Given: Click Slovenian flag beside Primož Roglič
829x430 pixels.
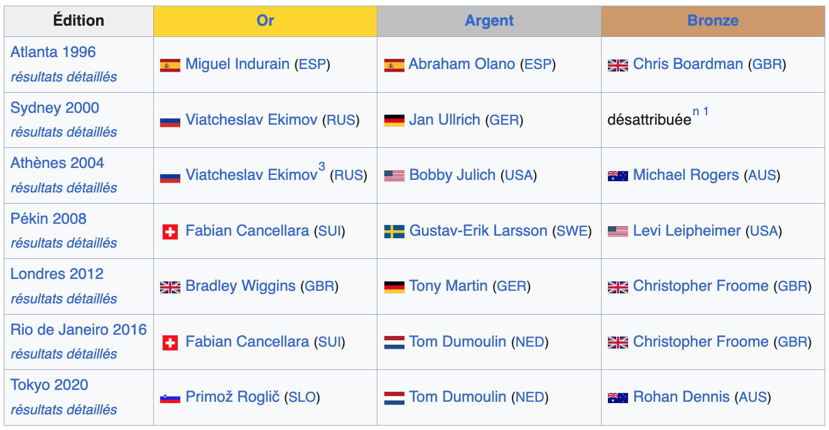Looking at the screenshot, I should pos(170,397).
